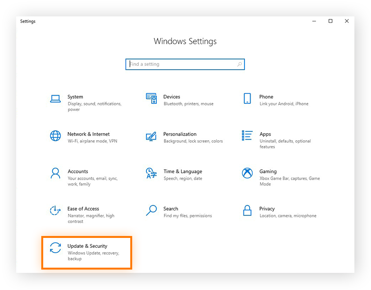Viewport: 371px width, 290px height.
Task: Click the magnifier in the search box
Action: pos(239,64)
